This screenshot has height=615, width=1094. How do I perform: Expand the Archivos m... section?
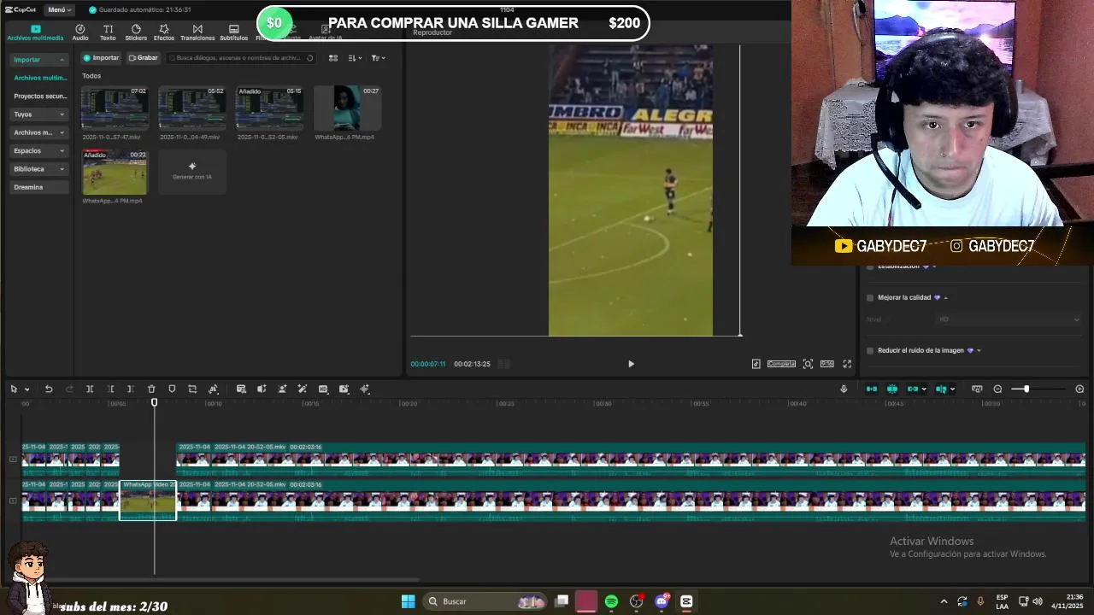pos(62,132)
